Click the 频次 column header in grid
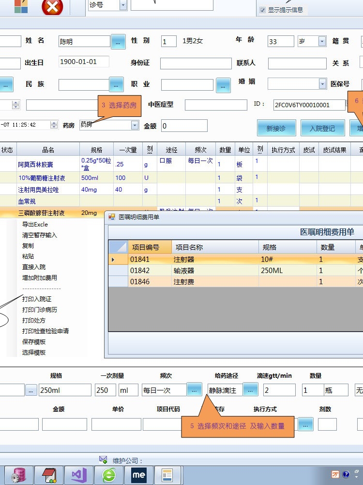This screenshot has height=485, width=363. pyautogui.click(x=201, y=150)
